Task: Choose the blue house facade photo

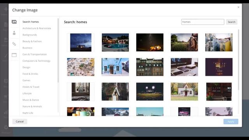Action: point(115,67)
